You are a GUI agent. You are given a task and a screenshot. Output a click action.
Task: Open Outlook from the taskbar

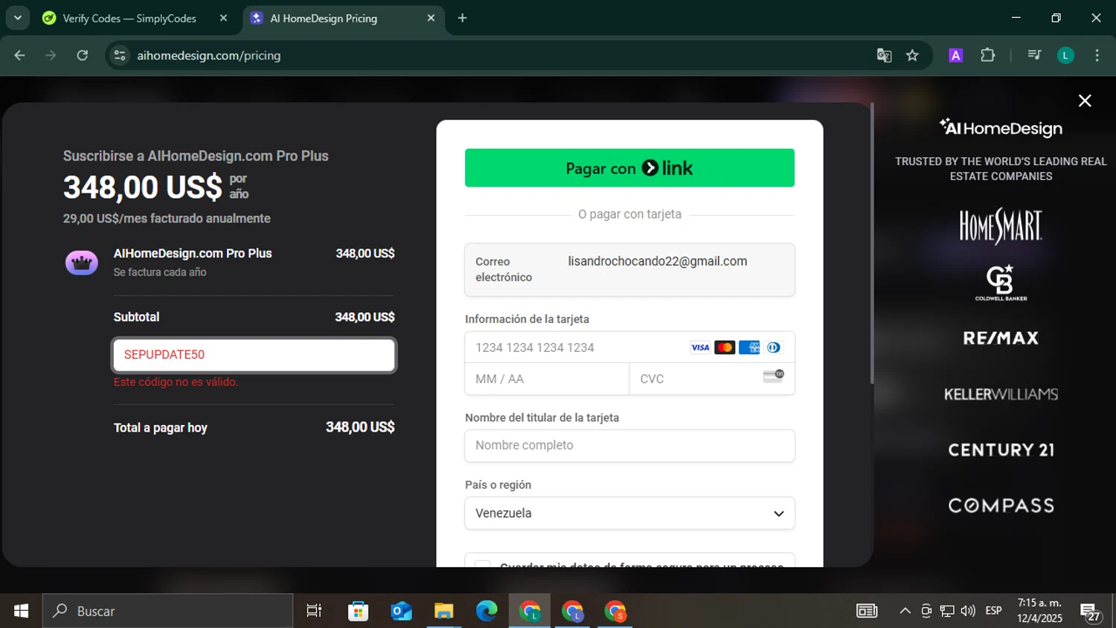[x=401, y=611]
